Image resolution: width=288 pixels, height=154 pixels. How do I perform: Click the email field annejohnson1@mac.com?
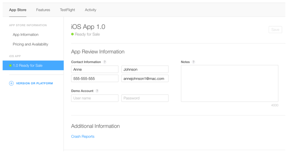(145, 78)
